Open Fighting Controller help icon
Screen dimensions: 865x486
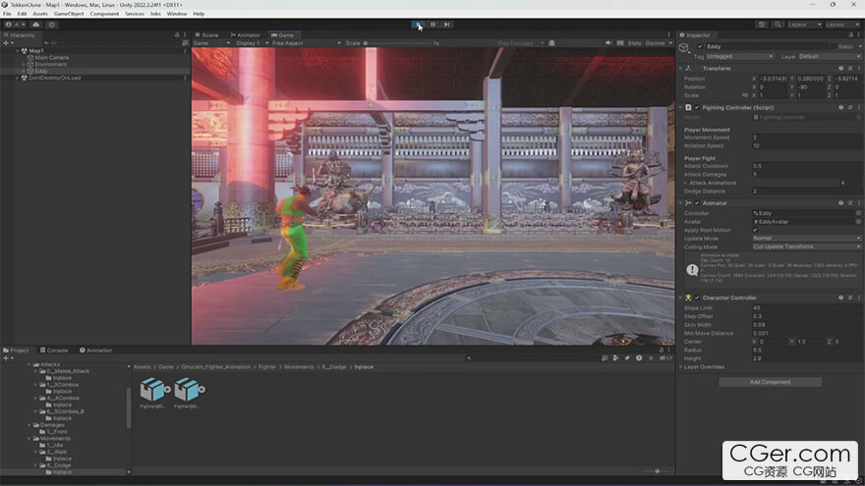tap(840, 107)
